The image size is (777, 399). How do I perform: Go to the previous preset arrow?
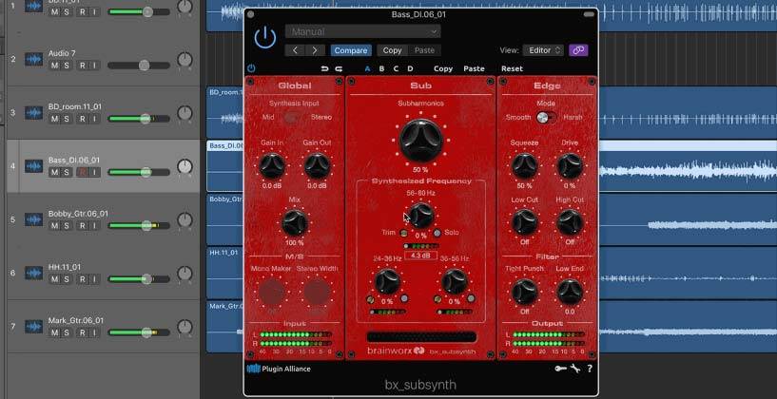tap(295, 50)
